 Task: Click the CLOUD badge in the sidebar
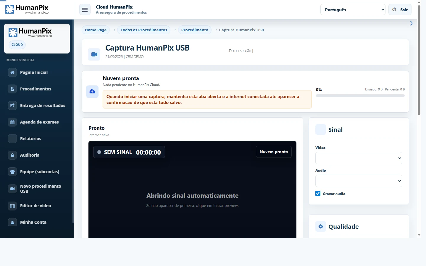point(17,45)
